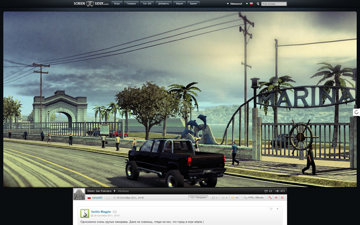Click the Russian flag in the top bar
Screen dimensions: 360x225
251,4
